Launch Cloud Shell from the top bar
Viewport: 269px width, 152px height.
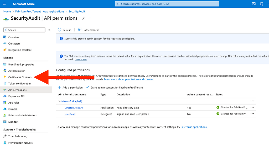tap(254, 4)
